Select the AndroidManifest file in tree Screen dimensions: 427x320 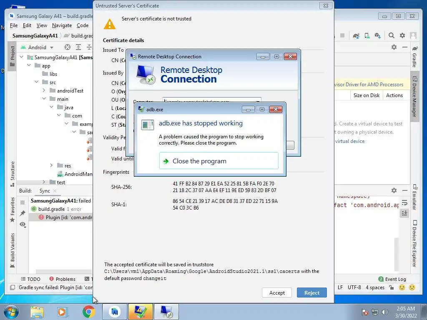tap(75, 174)
